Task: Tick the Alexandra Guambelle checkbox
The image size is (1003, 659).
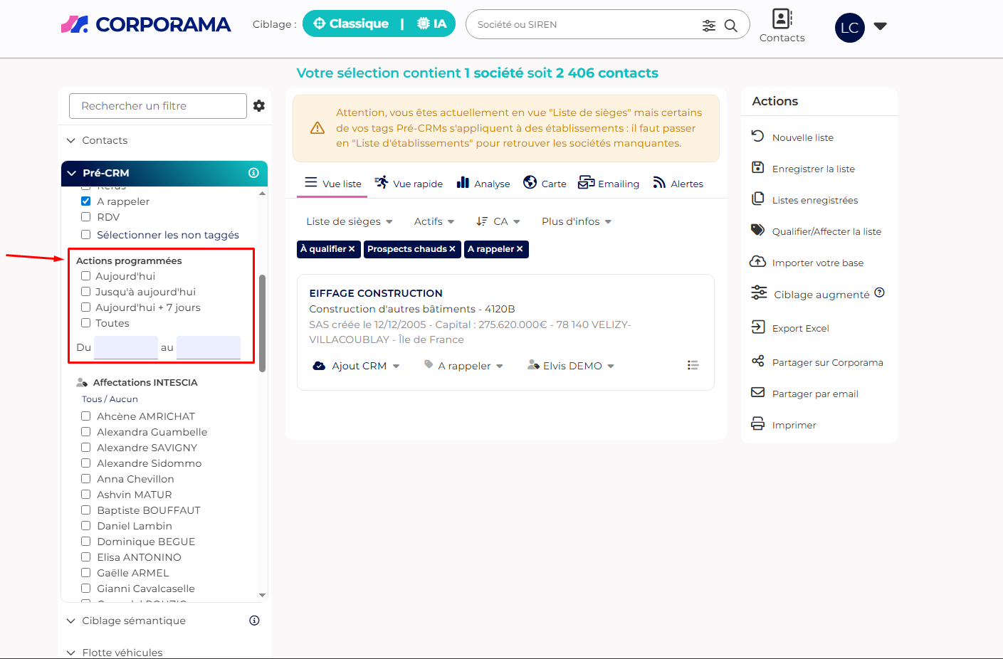Action: click(x=86, y=432)
